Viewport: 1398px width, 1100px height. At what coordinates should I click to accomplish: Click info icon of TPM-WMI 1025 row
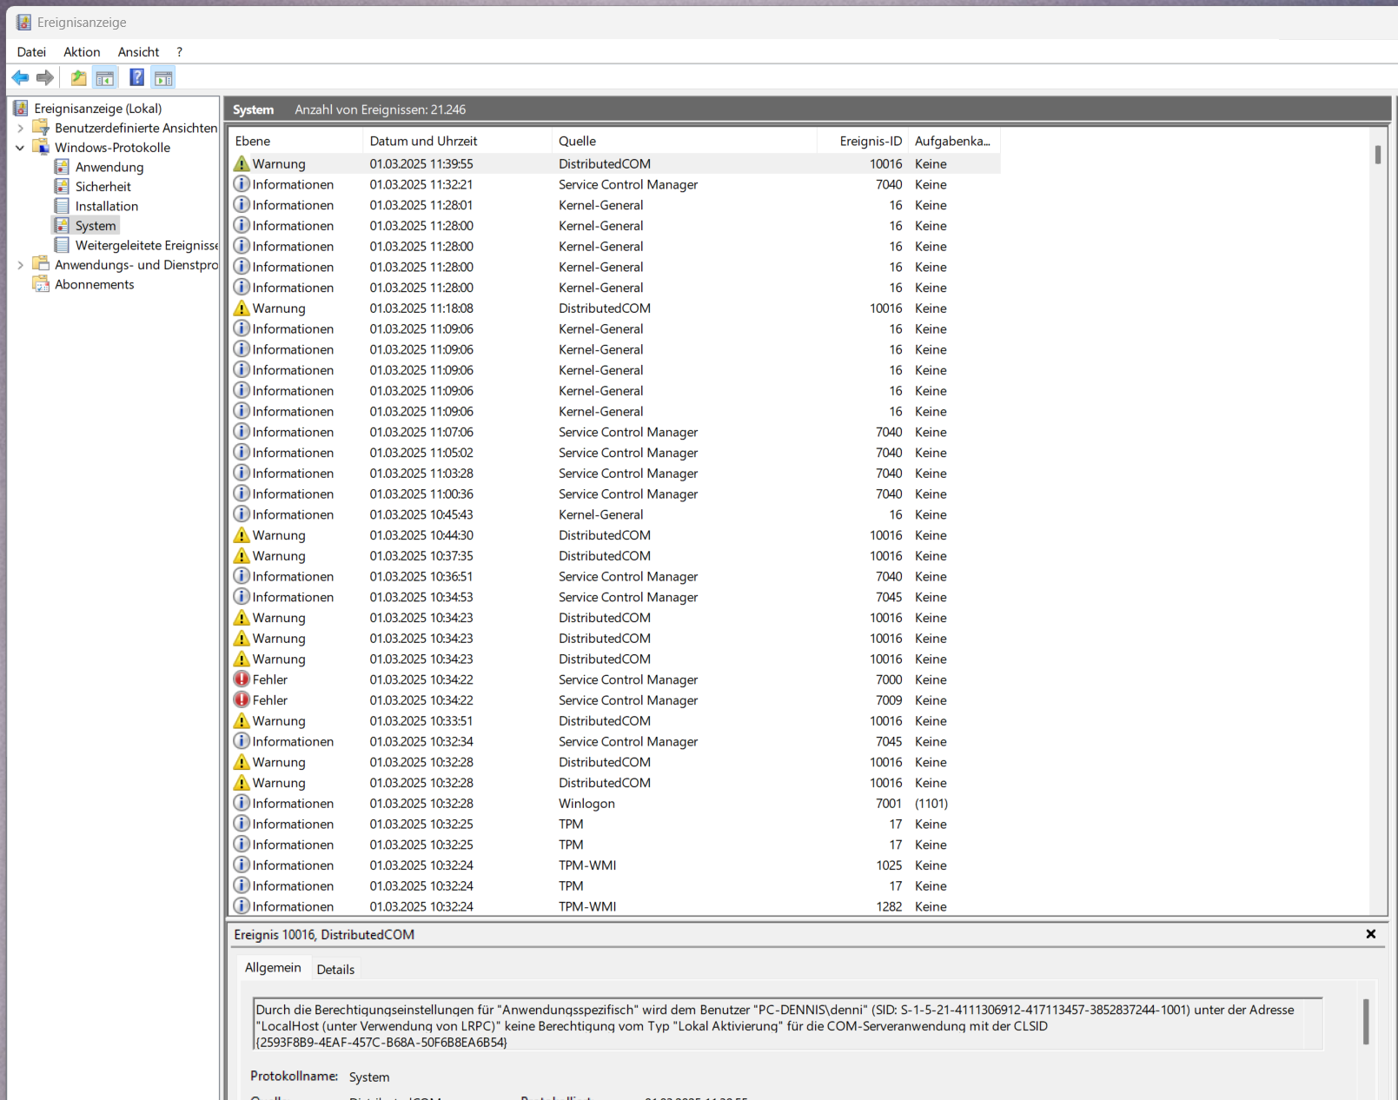pos(242,865)
